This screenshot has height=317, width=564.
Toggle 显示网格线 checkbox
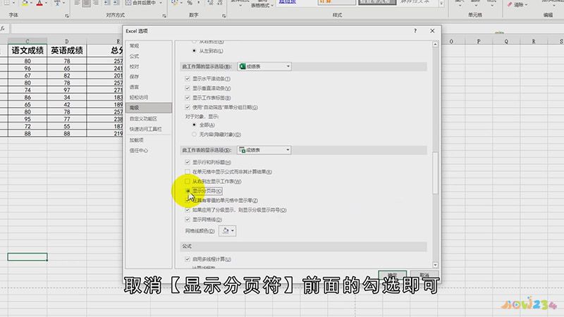(188, 219)
